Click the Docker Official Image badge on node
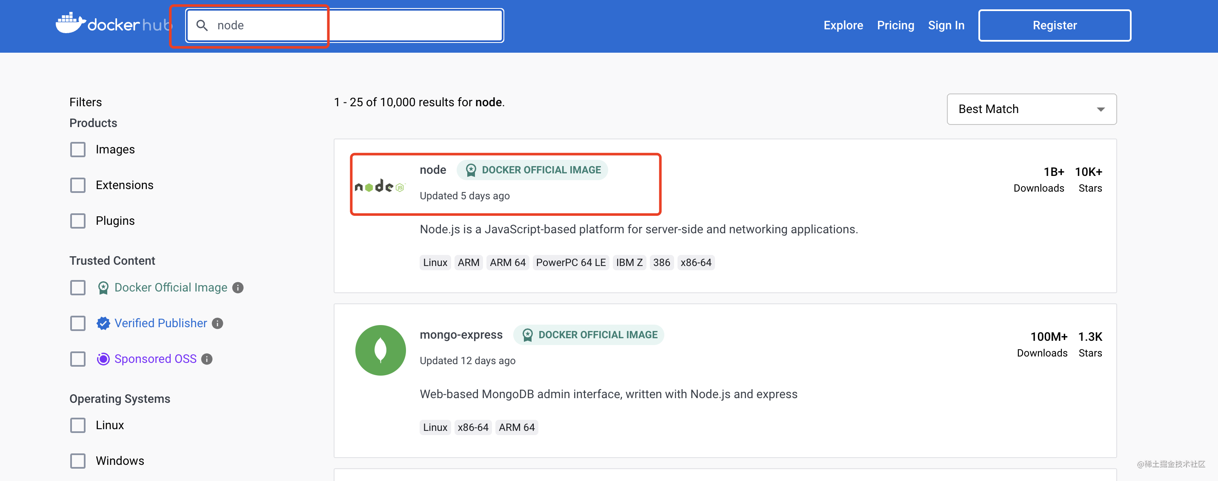Image resolution: width=1218 pixels, height=481 pixels. pyautogui.click(x=532, y=170)
